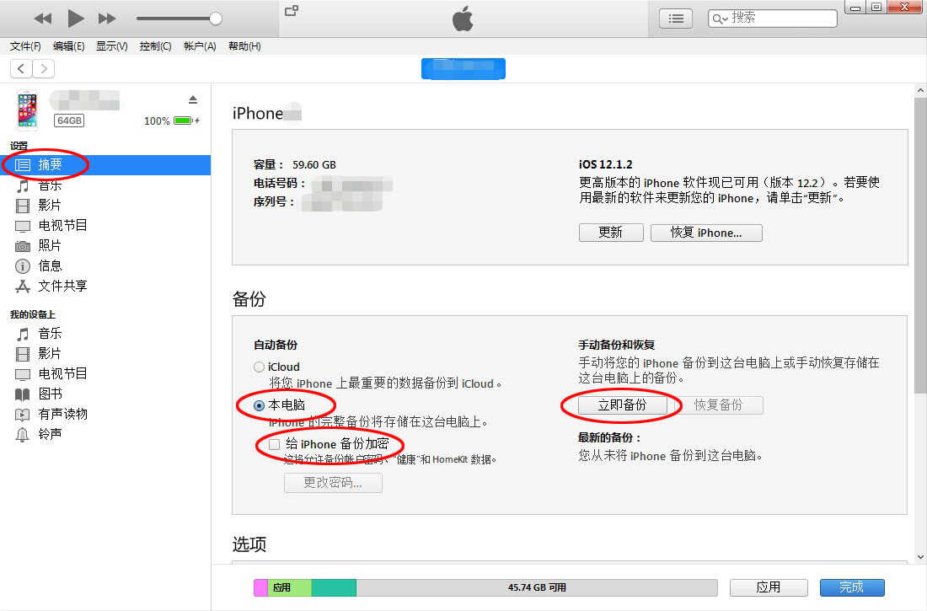Click the teal storage bar segment

point(334,587)
